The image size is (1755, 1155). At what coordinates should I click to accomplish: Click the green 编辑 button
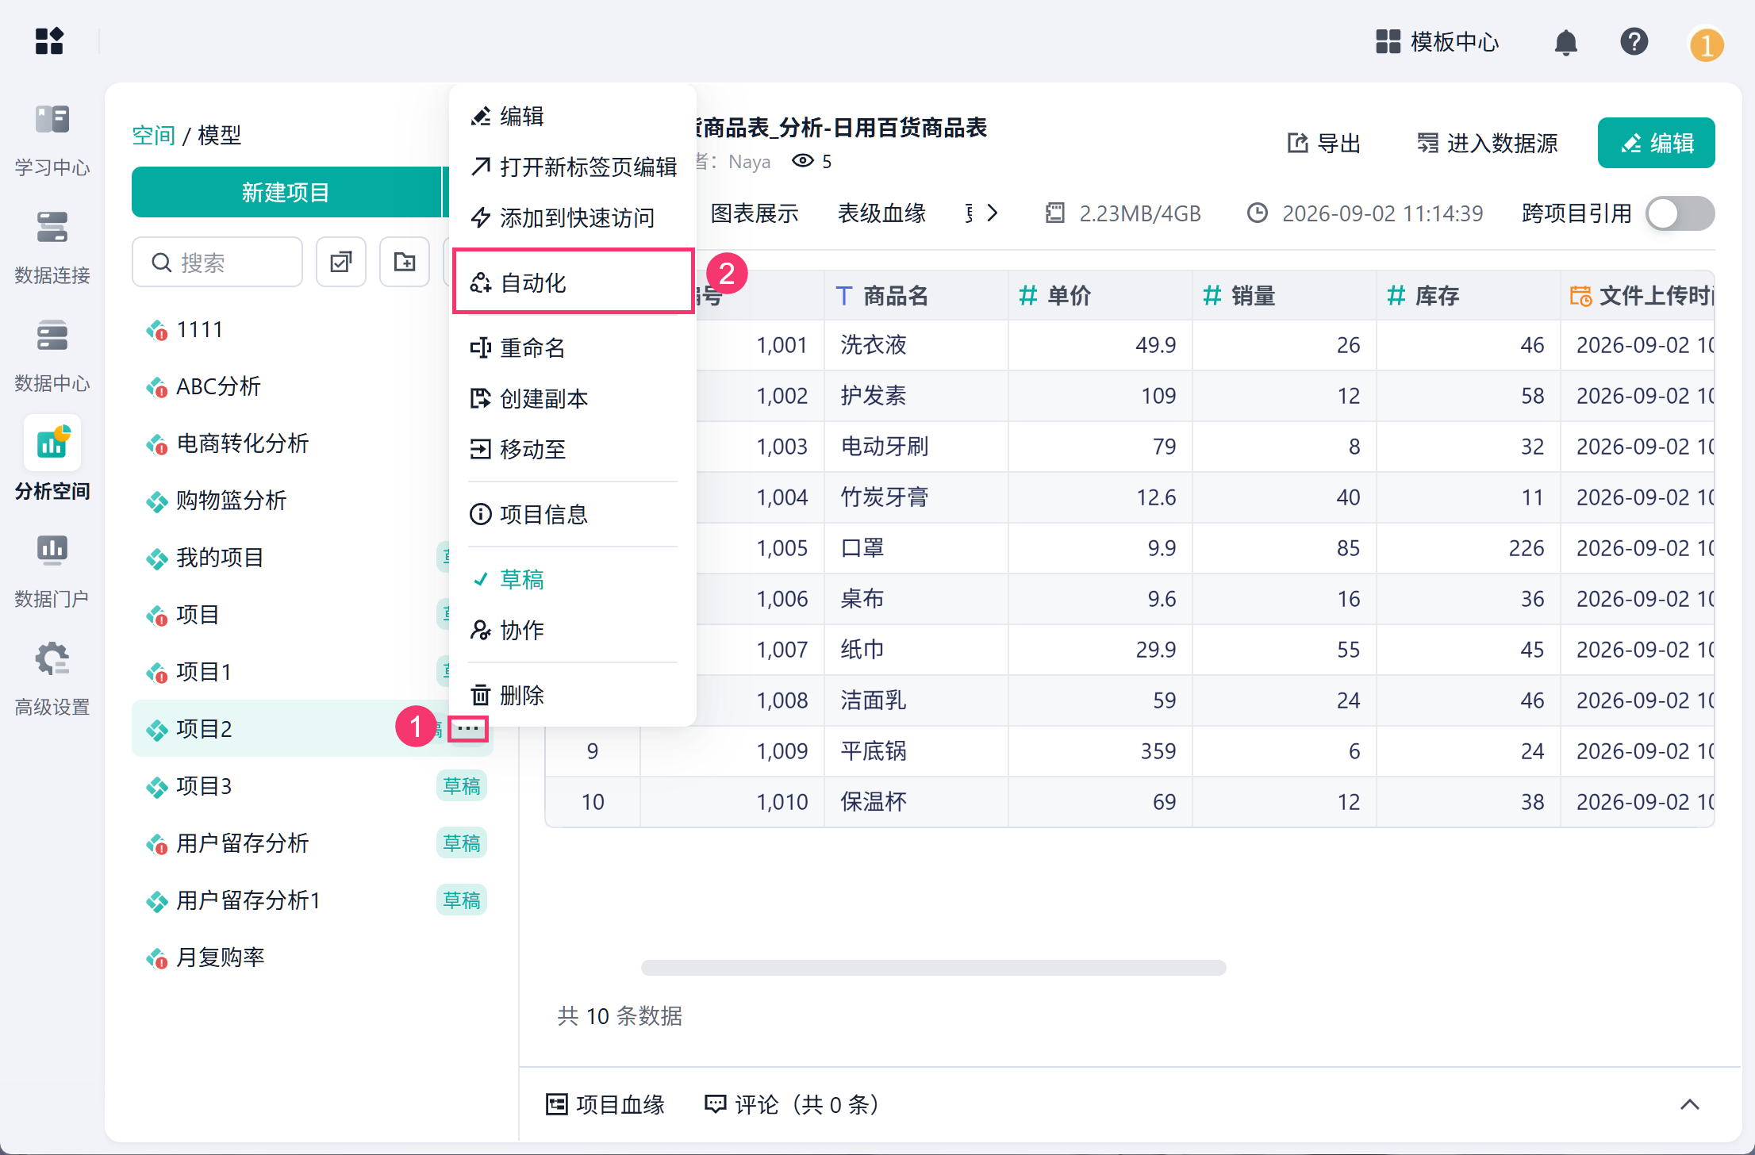coord(1656,143)
